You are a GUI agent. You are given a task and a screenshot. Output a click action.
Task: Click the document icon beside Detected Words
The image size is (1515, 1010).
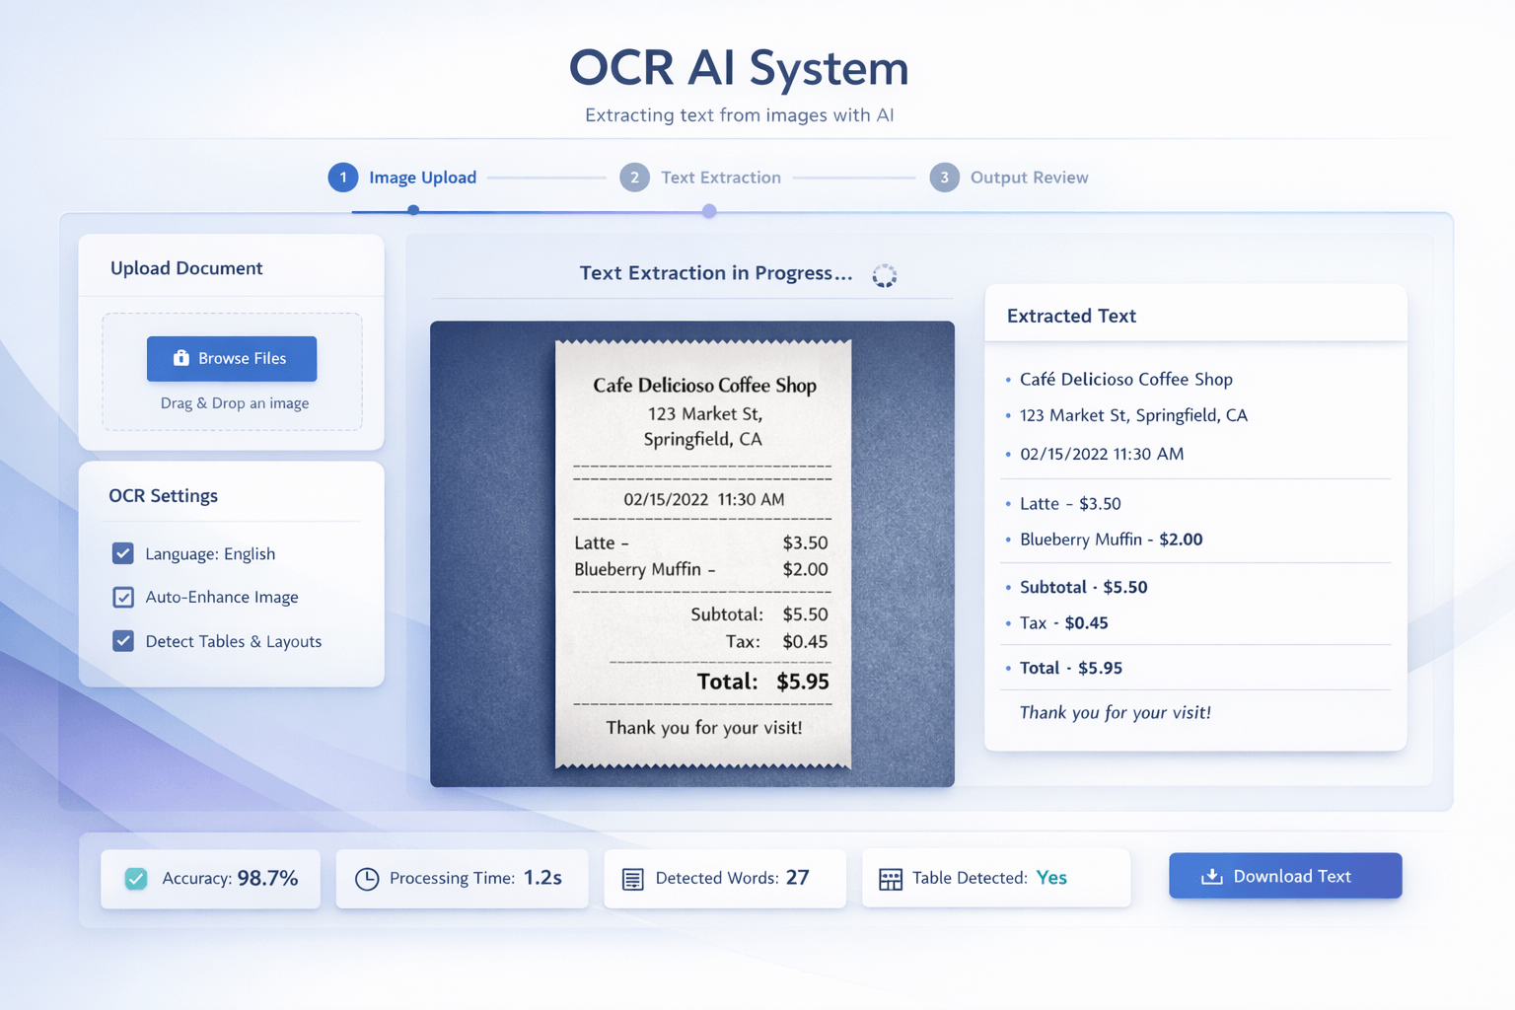[x=631, y=878]
